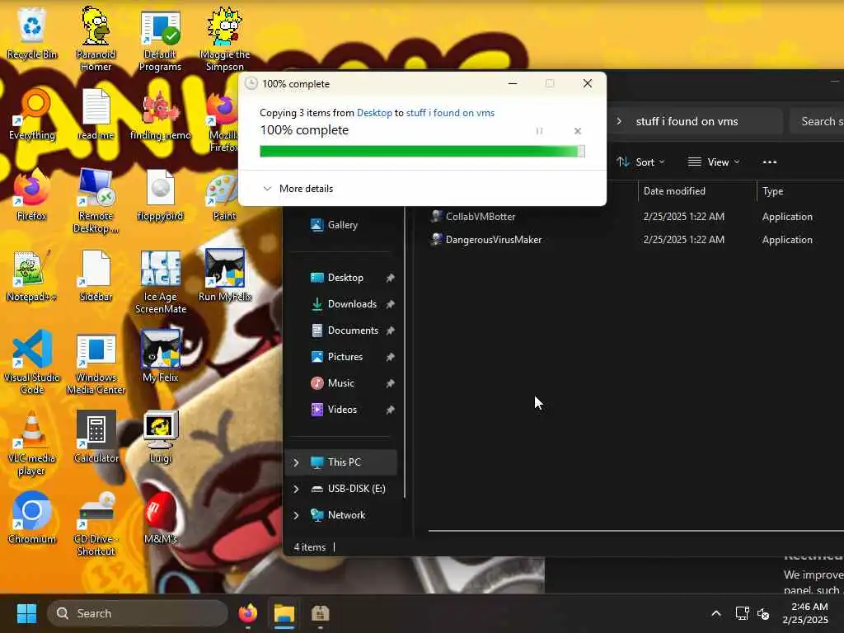Select the Luigi desktop icon
Image resolution: width=844 pixels, height=633 pixels.
pyautogui.click(x=160, y=437)
